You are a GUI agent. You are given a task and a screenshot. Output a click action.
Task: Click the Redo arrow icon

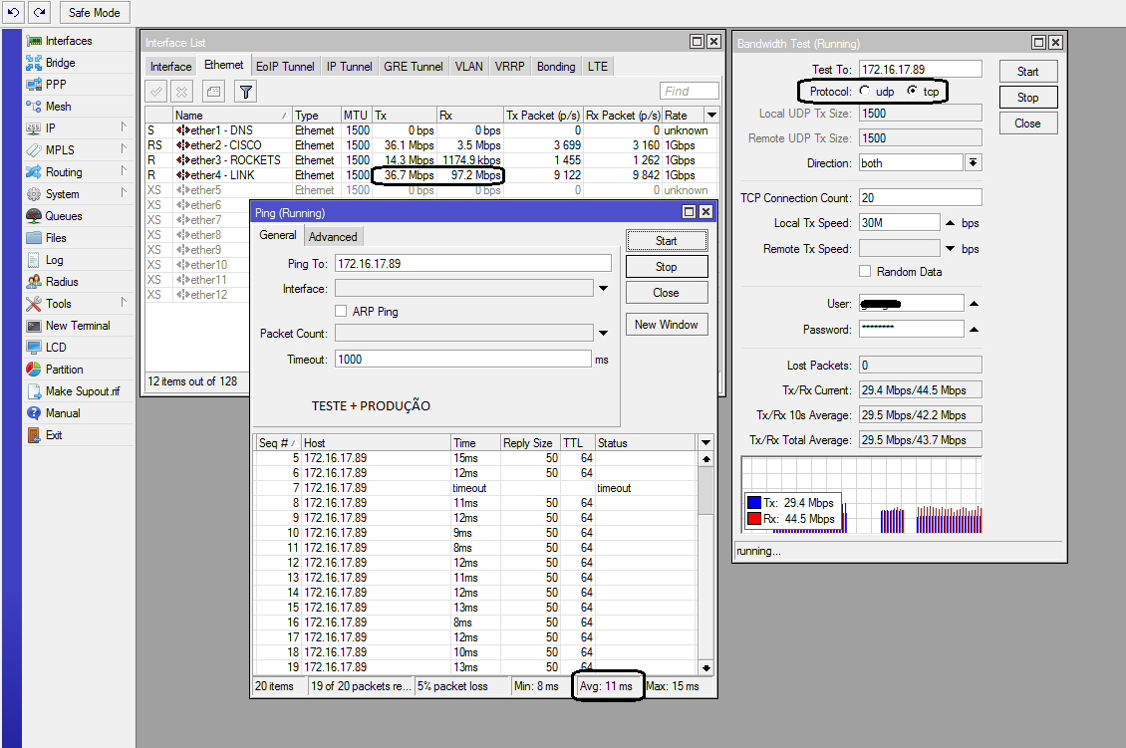(x=40, y=12)
